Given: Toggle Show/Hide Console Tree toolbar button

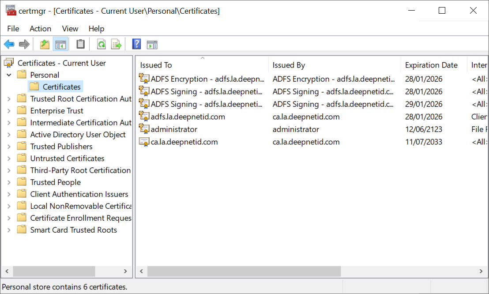Looking at the screenshot, I should (60, 44).
